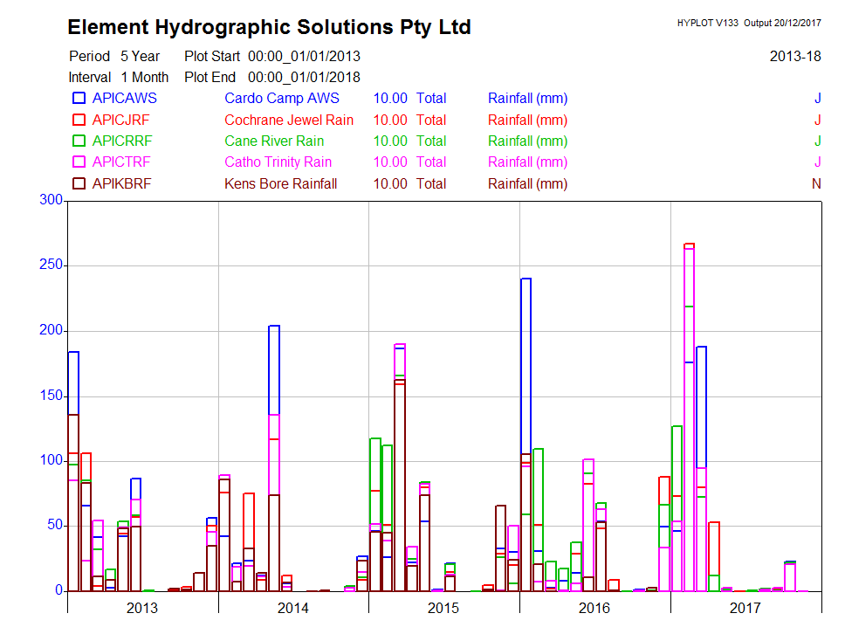Select the Cochrane Jewel Rain station name

pos(288,120)
